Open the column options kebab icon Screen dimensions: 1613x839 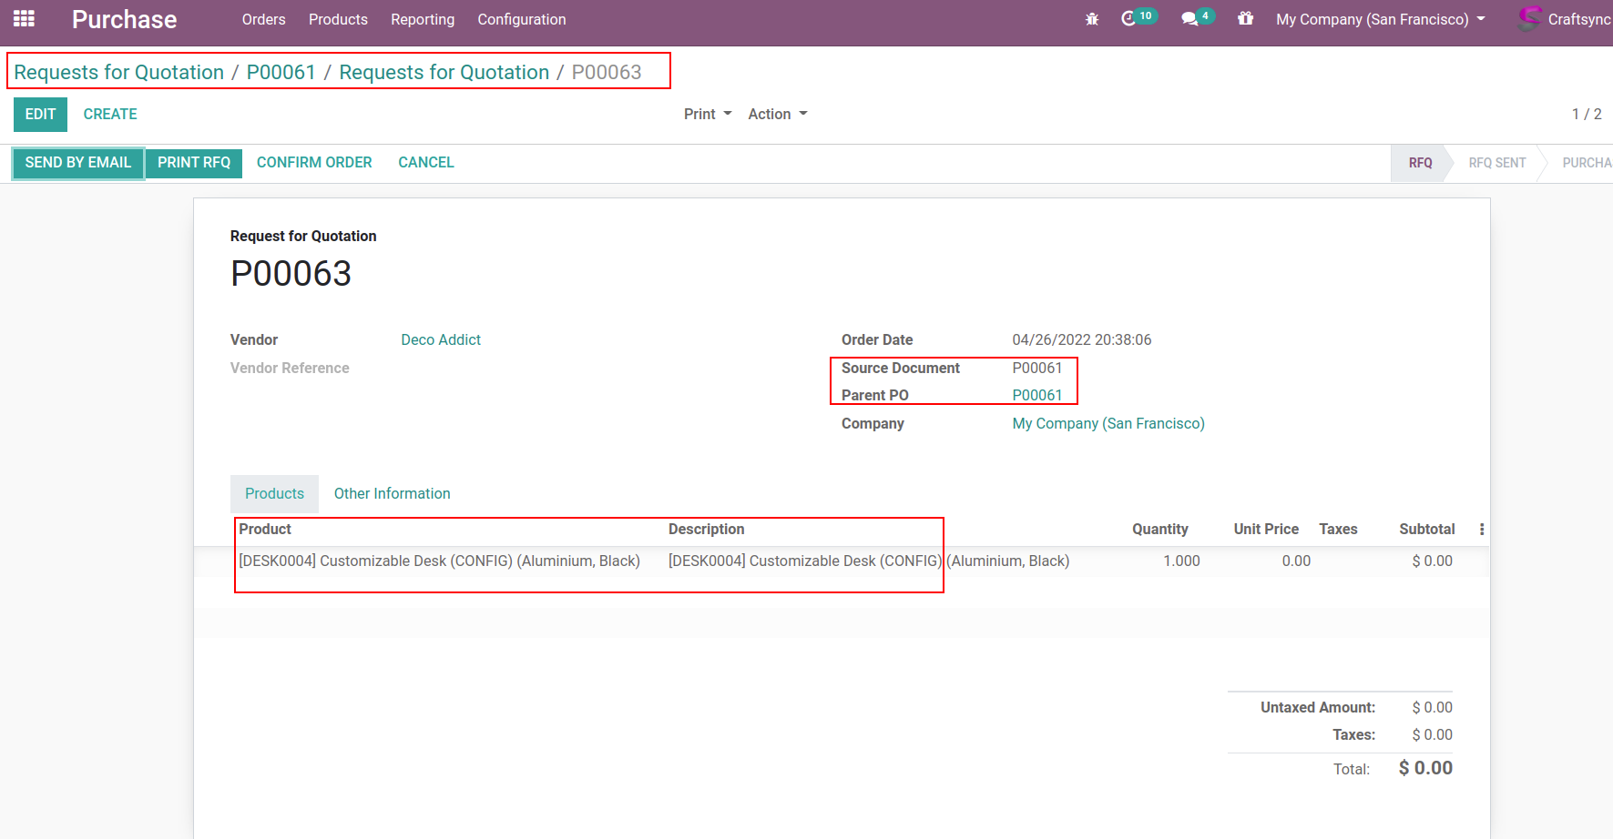tap(1482, 530)
